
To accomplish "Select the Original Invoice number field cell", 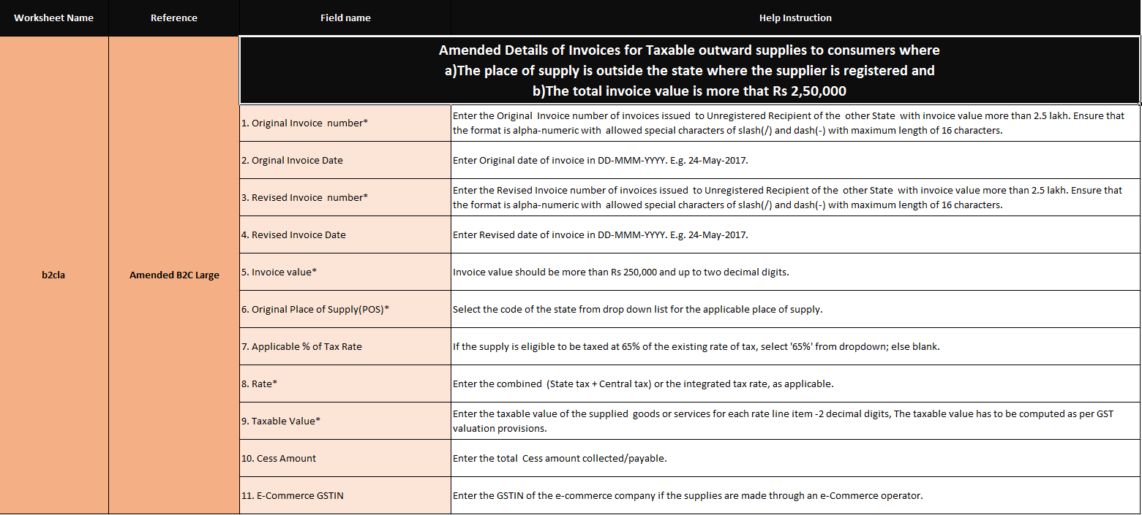I will pos(345,123).
